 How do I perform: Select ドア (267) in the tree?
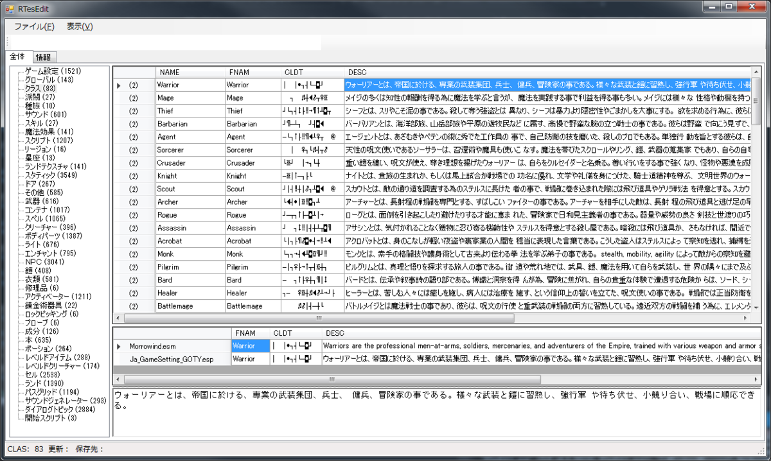pyautogui.click(x=40, y=184)
